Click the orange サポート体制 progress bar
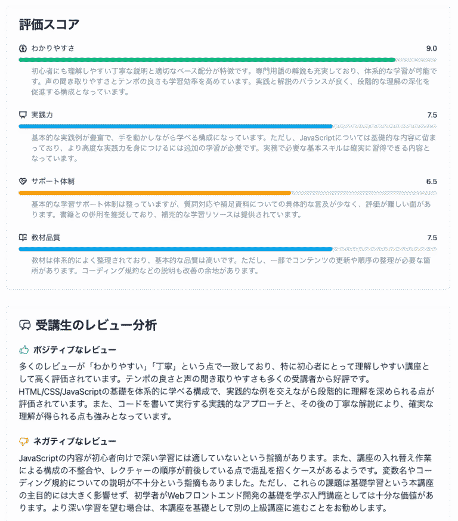458x521 pixels. [228, 193]
